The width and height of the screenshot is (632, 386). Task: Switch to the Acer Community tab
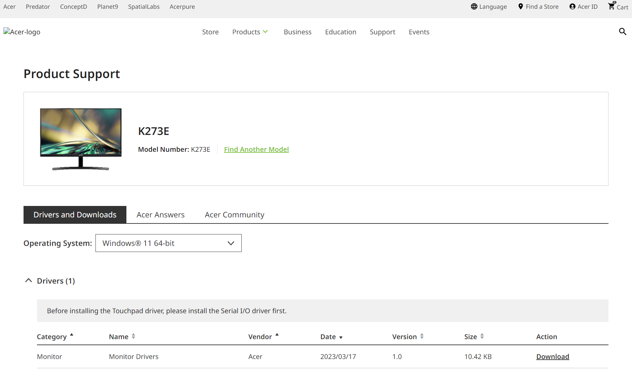coord(234,215)
